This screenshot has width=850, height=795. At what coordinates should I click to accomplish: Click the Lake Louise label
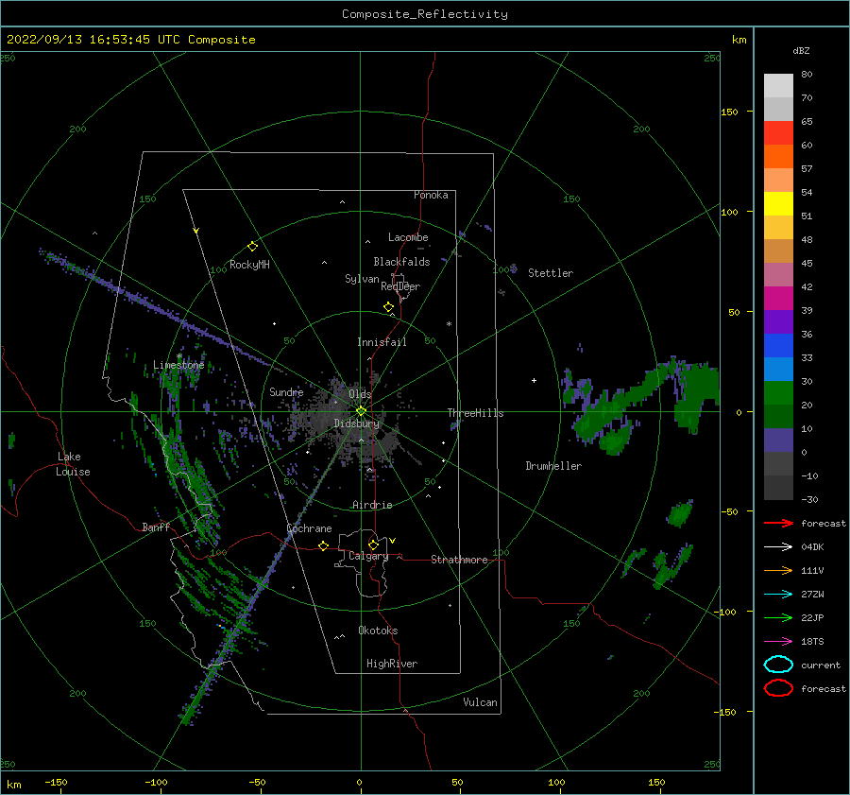73,464
